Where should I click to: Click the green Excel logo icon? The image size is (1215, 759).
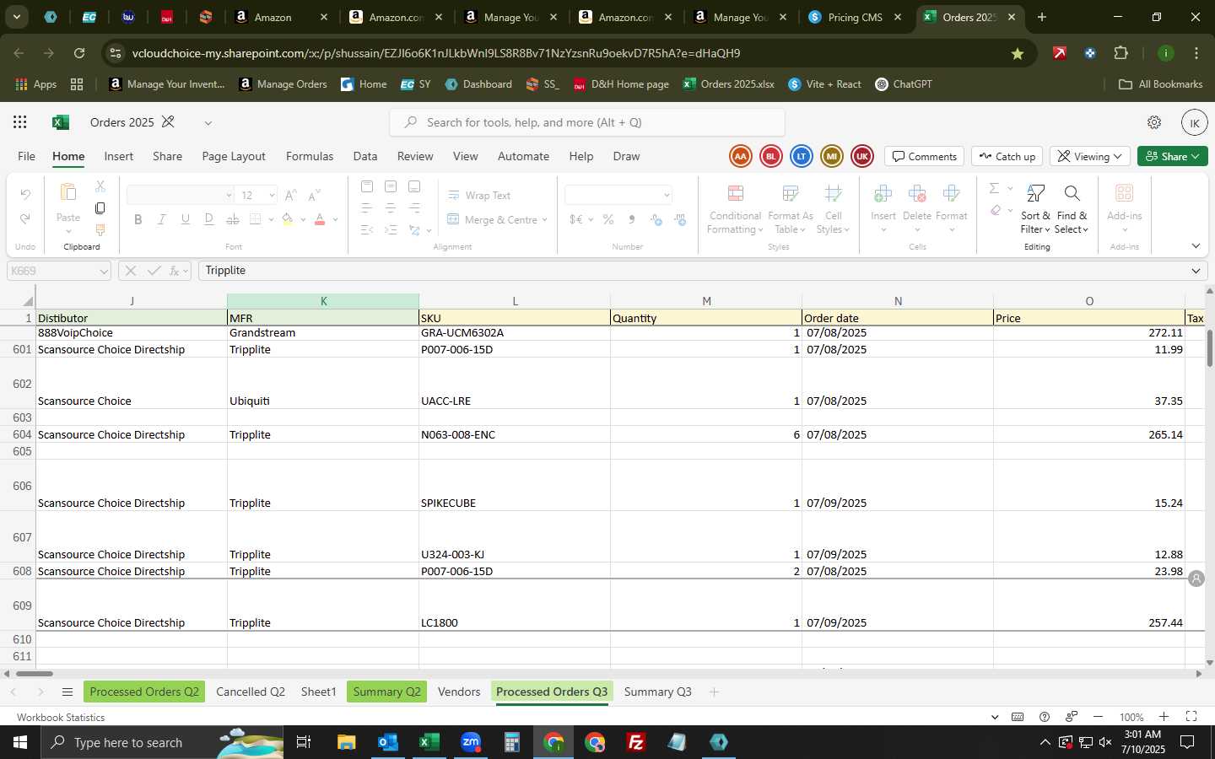[60, 122]
